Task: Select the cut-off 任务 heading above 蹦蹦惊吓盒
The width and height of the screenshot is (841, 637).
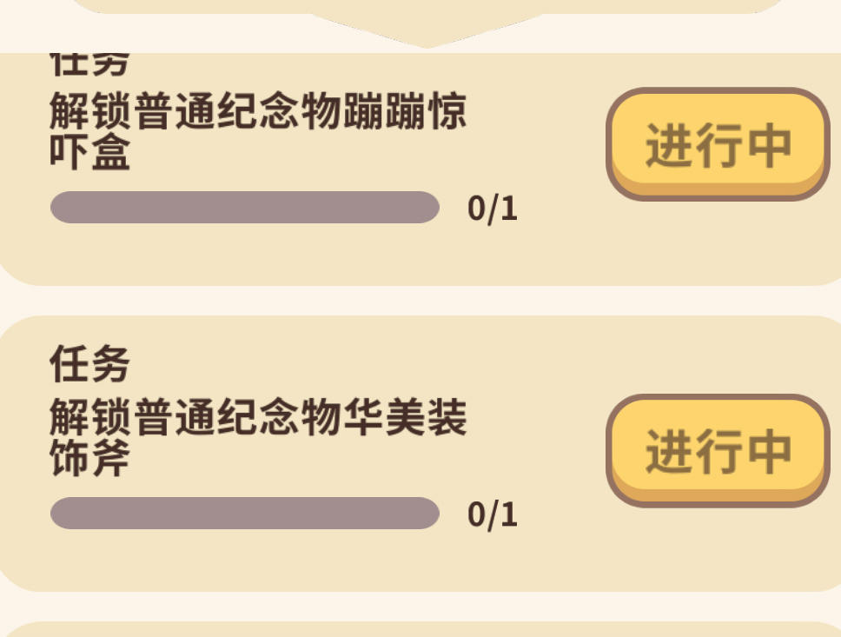Action: tap(89, 64)
